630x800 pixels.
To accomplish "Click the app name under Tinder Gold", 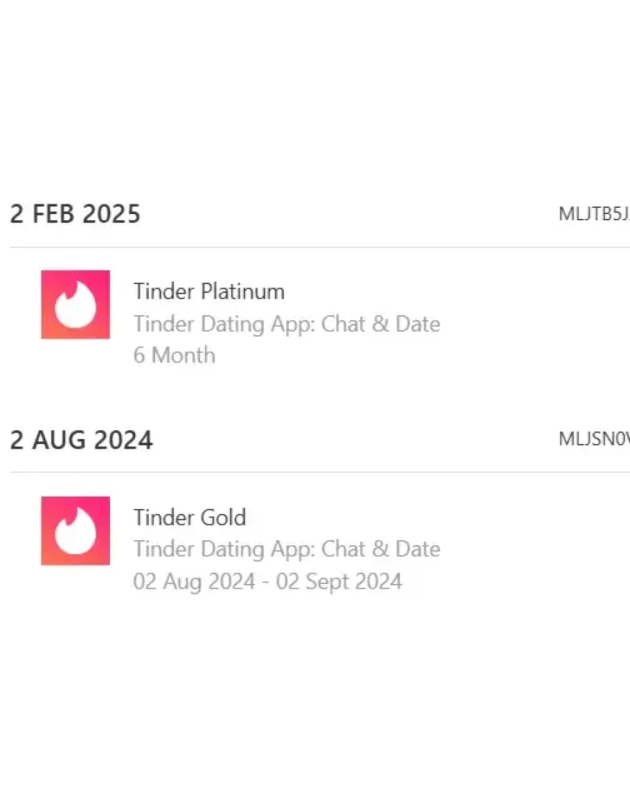I will tap(287, 549).
